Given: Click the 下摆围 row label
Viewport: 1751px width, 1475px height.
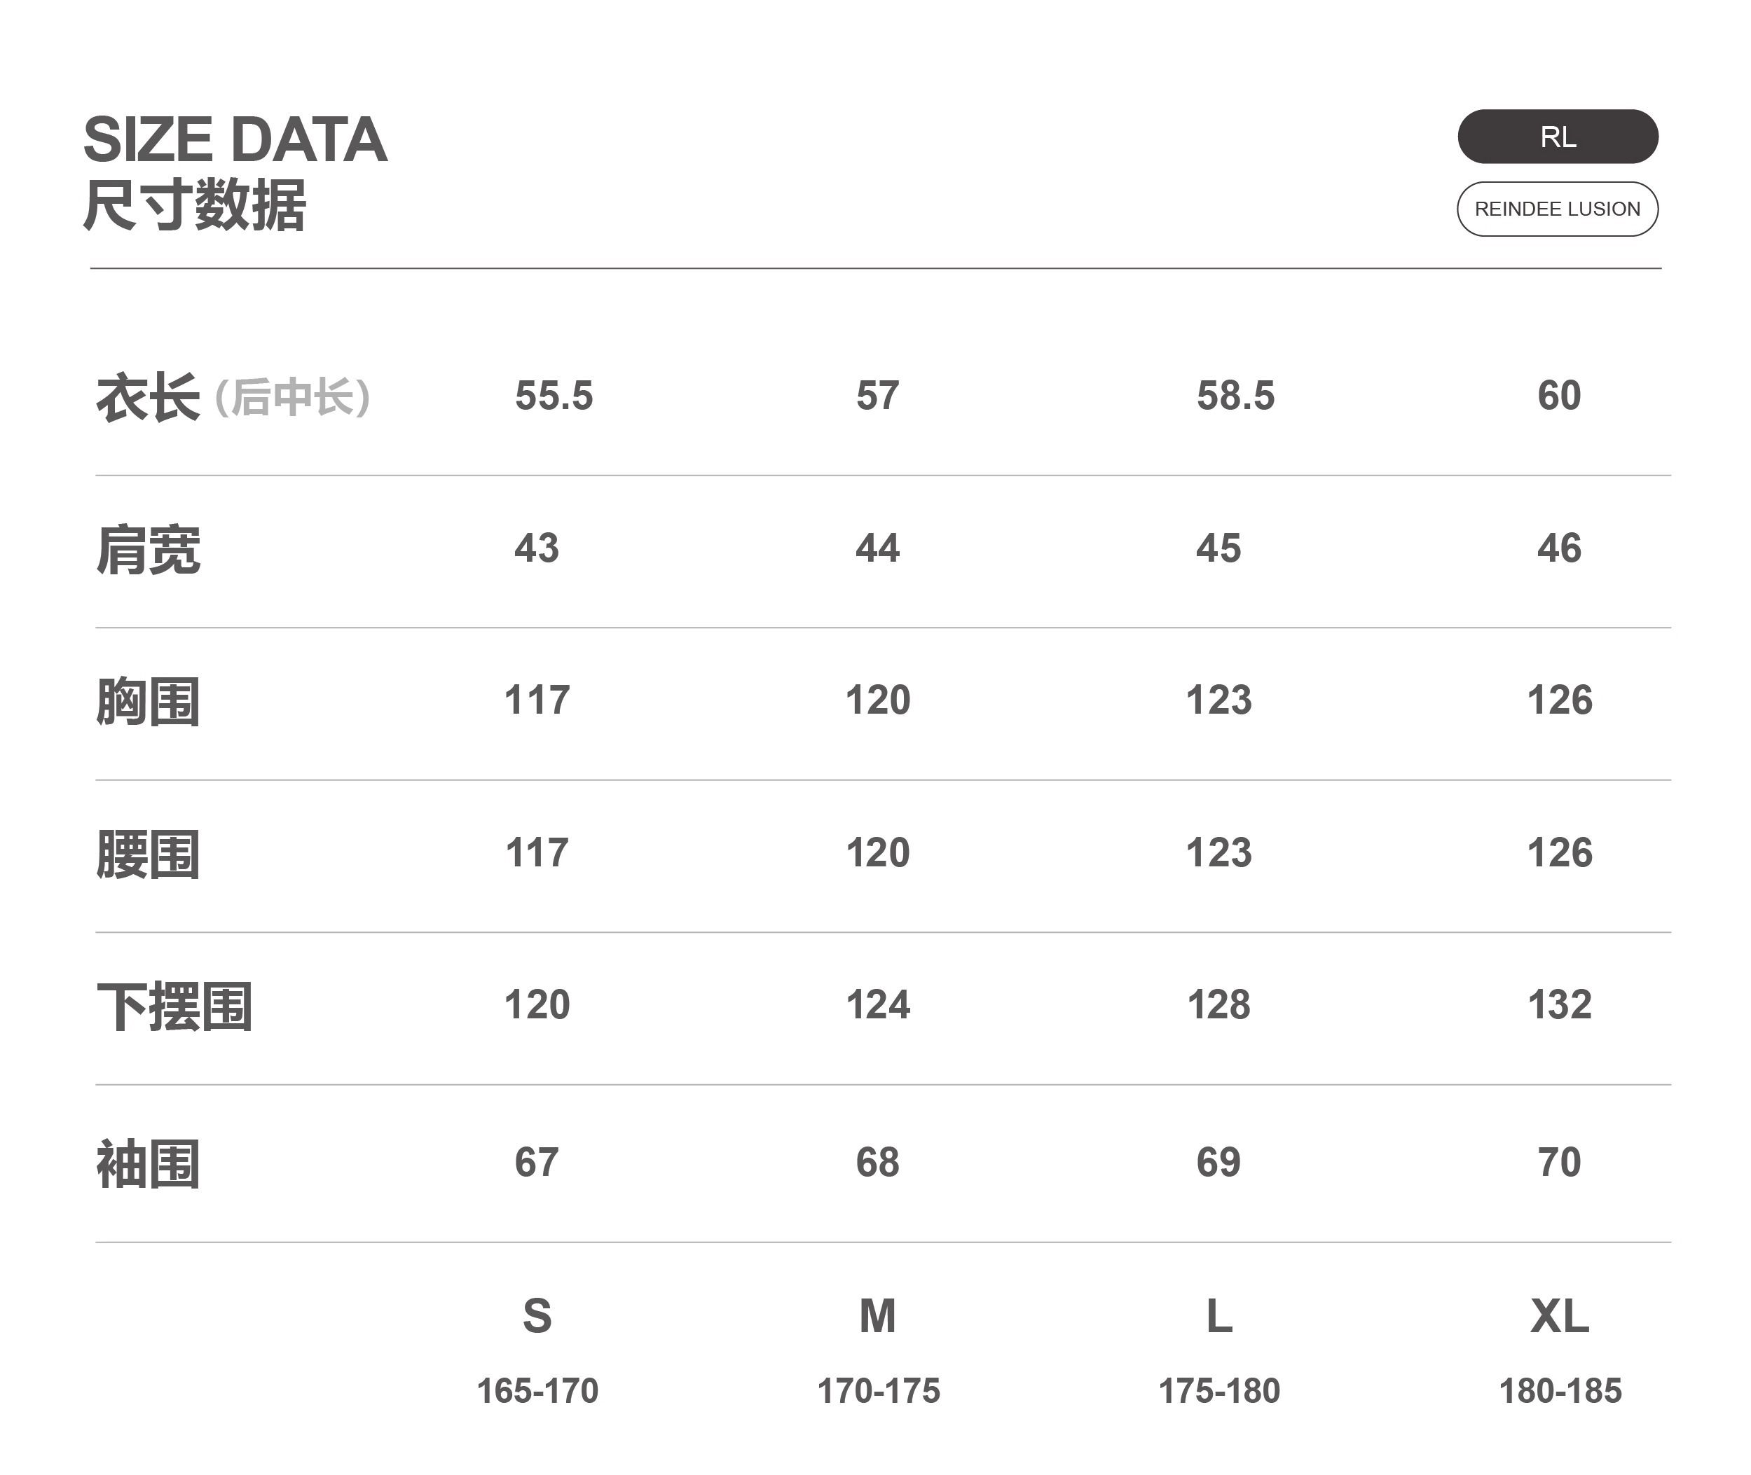Looking at the screenshot, I should (174, 1006).
